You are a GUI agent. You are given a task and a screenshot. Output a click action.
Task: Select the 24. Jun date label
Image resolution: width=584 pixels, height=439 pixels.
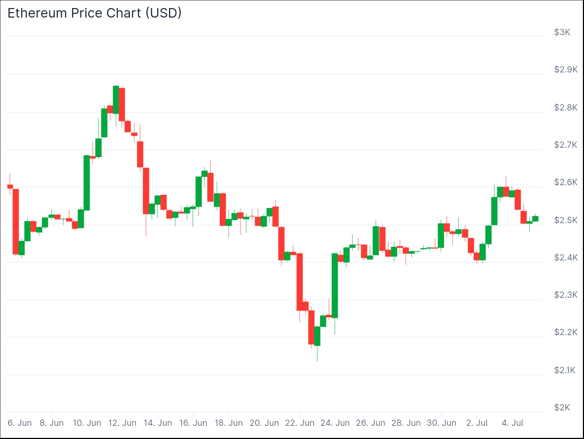[x=335, y=423]
